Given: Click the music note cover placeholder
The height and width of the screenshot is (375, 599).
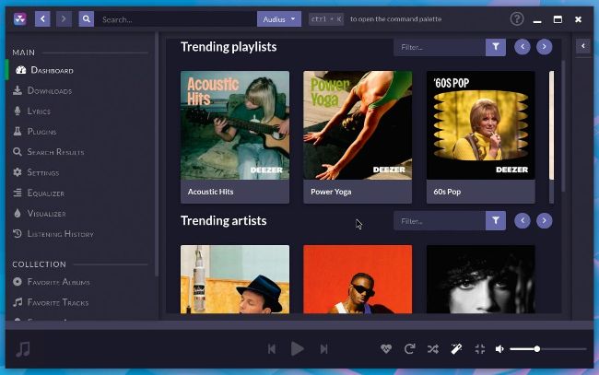Looking at the screenshot, I should [22, 348].
